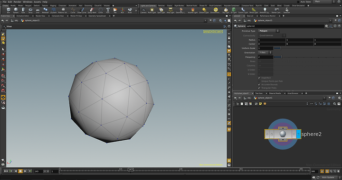Image resolution: width=342 pixels, height=180 pixels.
Task: Select the Box shelf tool
Action: [x=9, y=10]
